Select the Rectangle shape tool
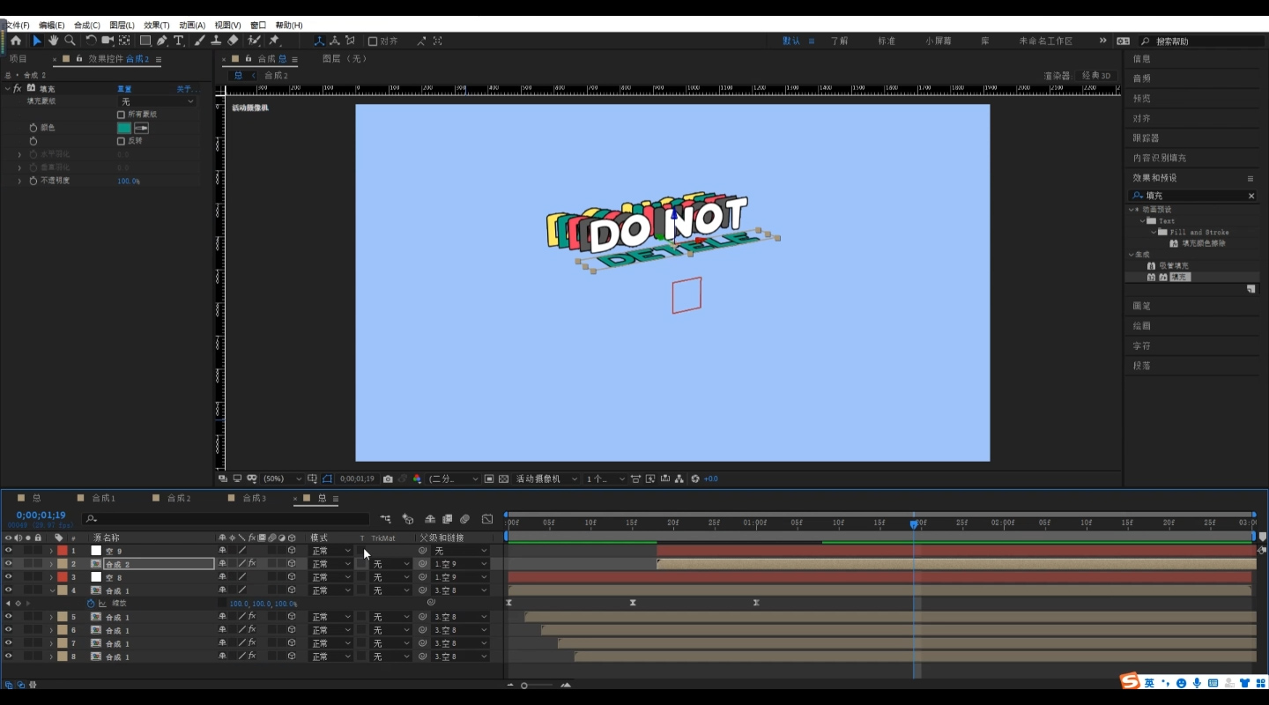Viewport: 1269px width, 705px height. 145,41
